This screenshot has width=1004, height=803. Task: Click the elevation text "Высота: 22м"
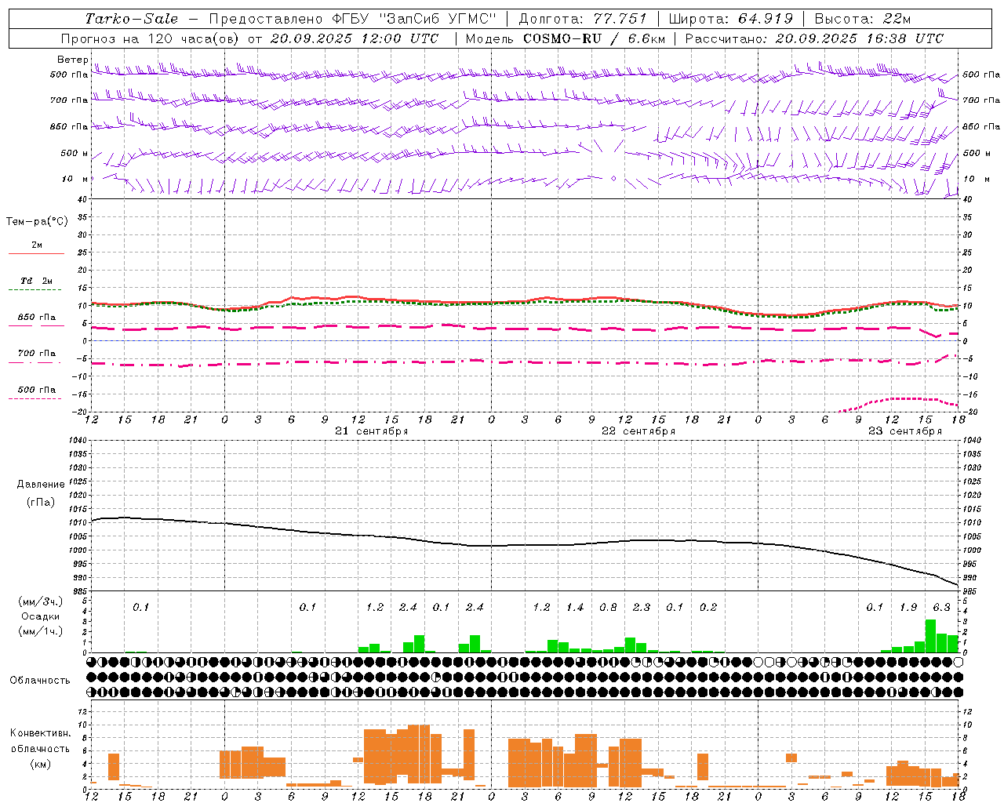pos(863,19)
